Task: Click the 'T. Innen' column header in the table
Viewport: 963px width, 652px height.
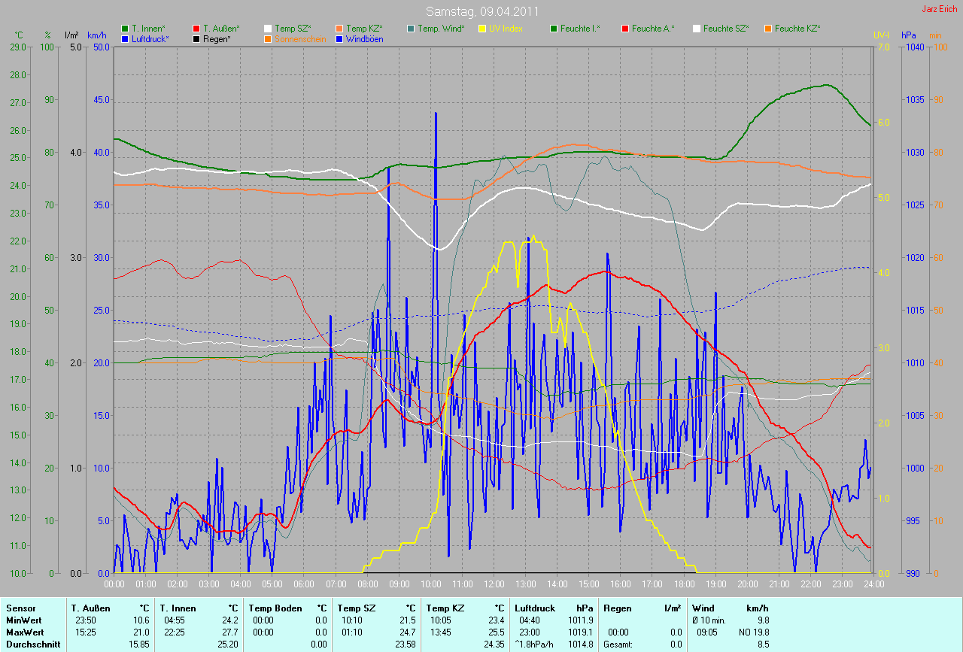Action: [178, 608]
